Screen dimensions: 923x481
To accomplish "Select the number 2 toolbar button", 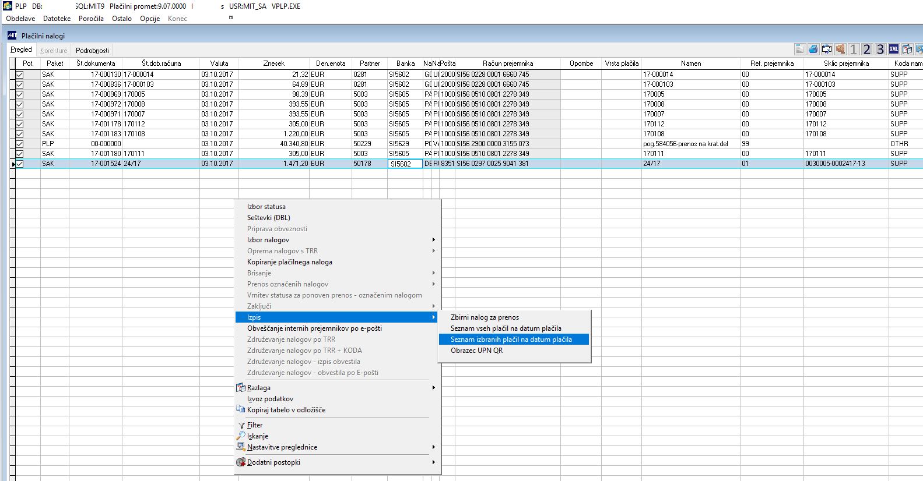I will tap(867, 49).
